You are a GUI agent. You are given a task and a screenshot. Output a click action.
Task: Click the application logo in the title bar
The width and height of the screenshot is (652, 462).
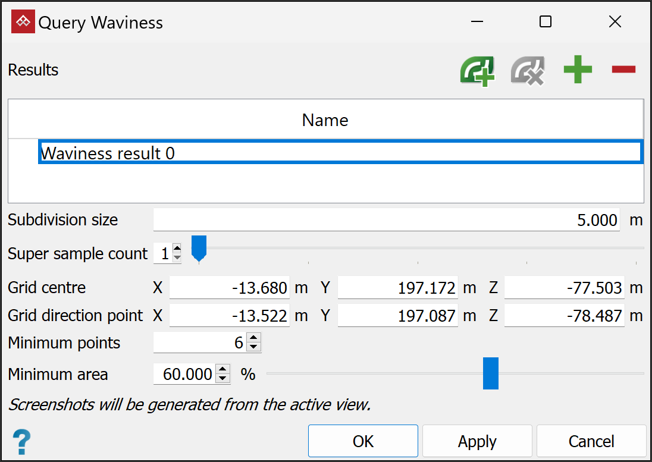(23, 23)
